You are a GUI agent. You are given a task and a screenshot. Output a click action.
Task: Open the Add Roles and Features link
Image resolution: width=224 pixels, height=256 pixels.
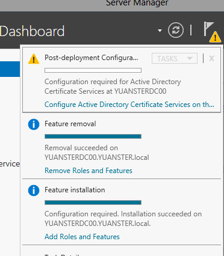(x=82, y=237)
